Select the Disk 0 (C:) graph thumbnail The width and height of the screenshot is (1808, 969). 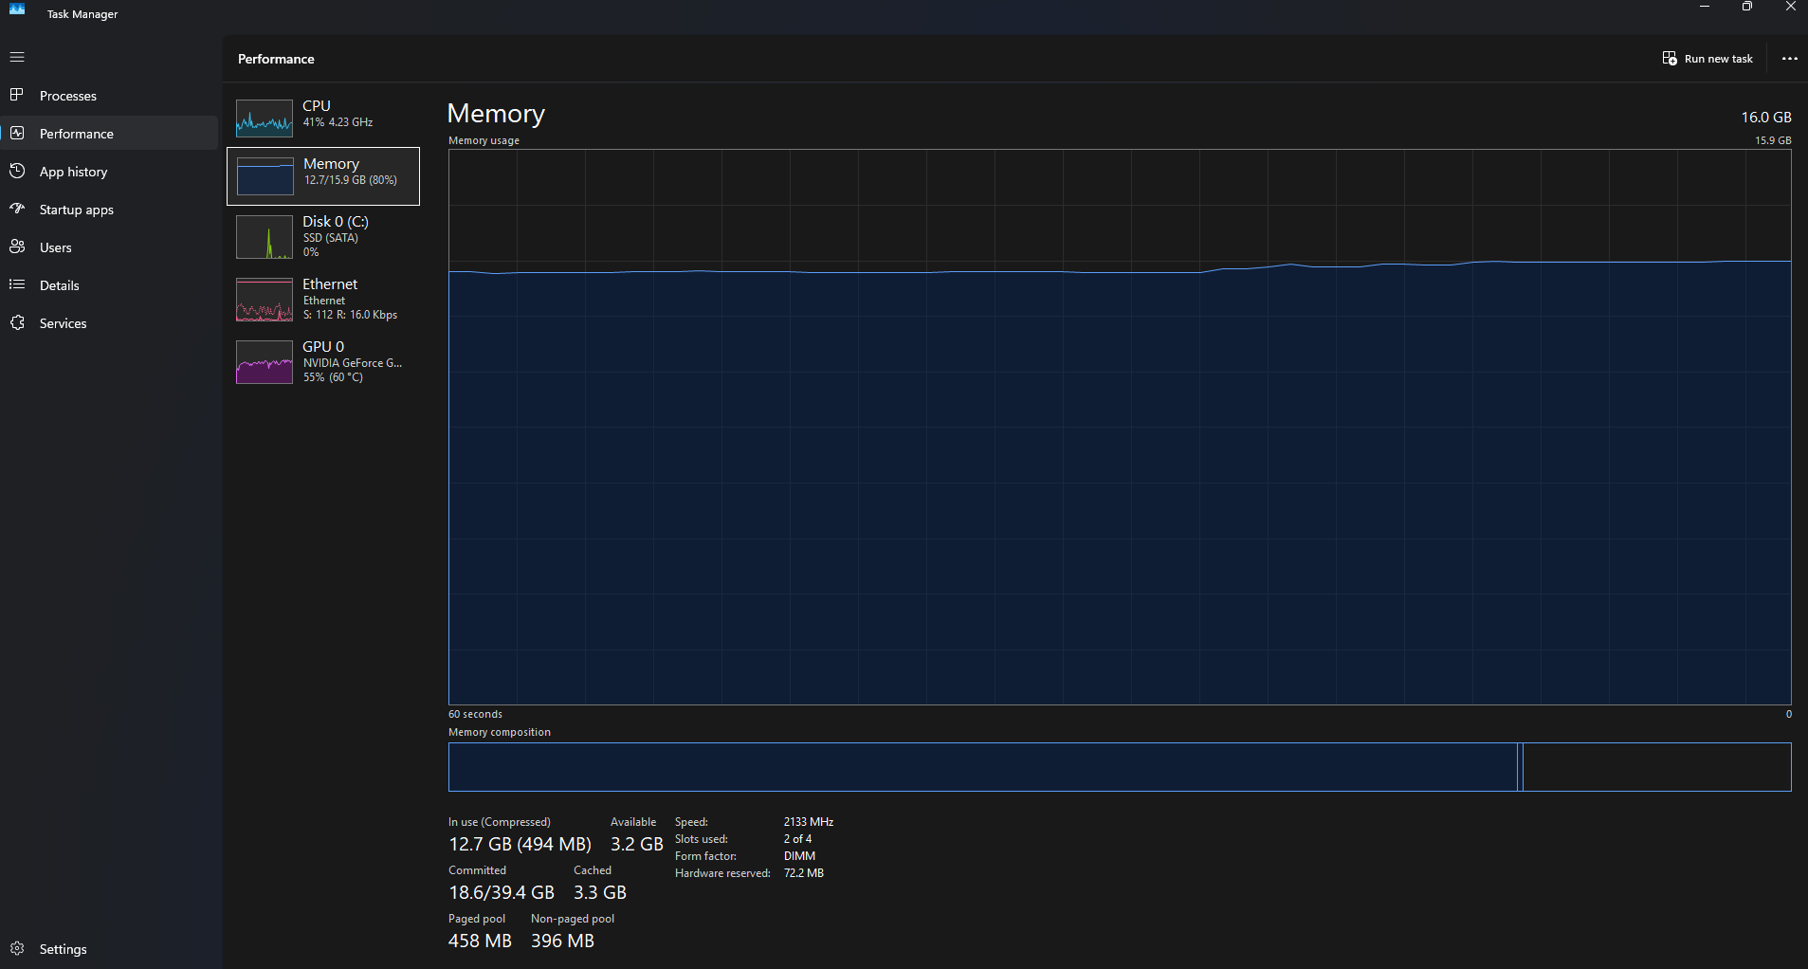coord(265,237)
